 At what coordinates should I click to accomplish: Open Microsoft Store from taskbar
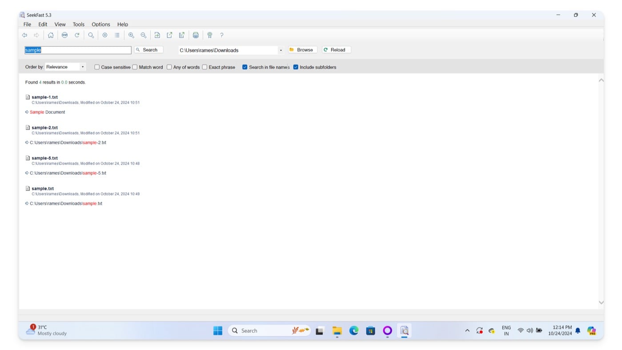coord(370,330)
